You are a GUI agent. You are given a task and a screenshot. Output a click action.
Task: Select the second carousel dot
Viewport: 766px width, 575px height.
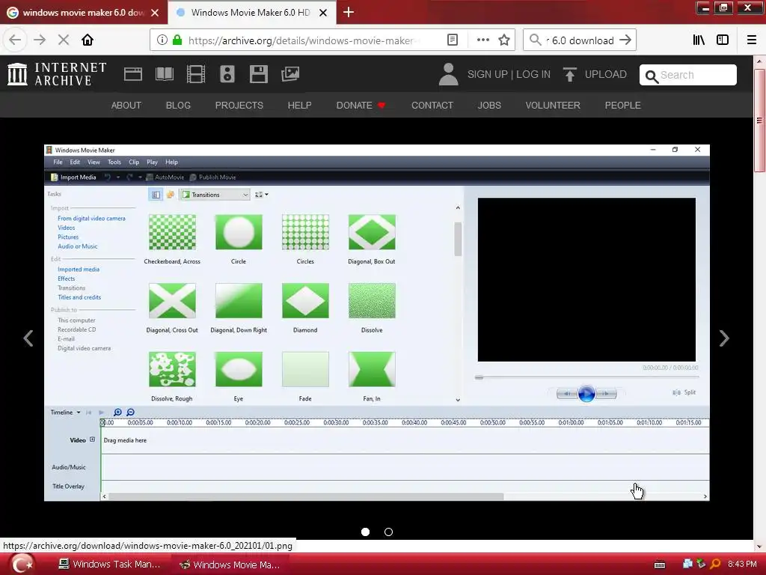[x=388, y=532]
